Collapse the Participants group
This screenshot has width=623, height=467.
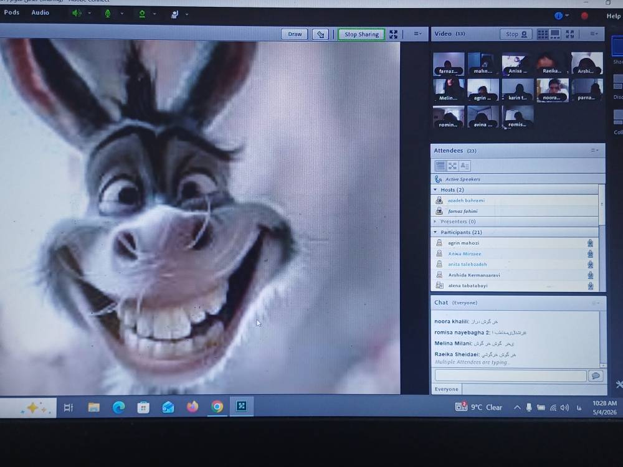pyautogui.click(x=435, y=232)
